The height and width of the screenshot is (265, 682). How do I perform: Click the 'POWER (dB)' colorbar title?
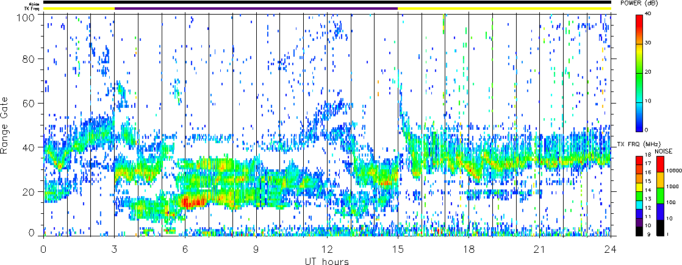pos(640,4)
